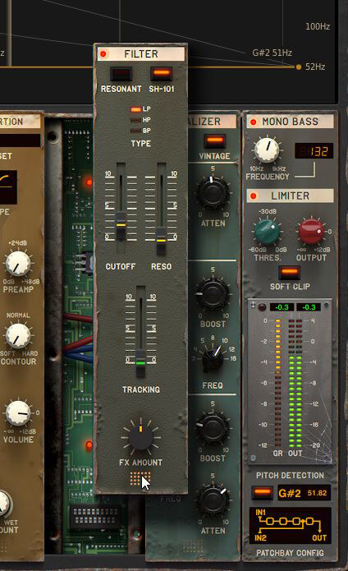Screen dimensions: 348x571
Task: Click the dark round button left of peak readouts
Action: (262, 307)
